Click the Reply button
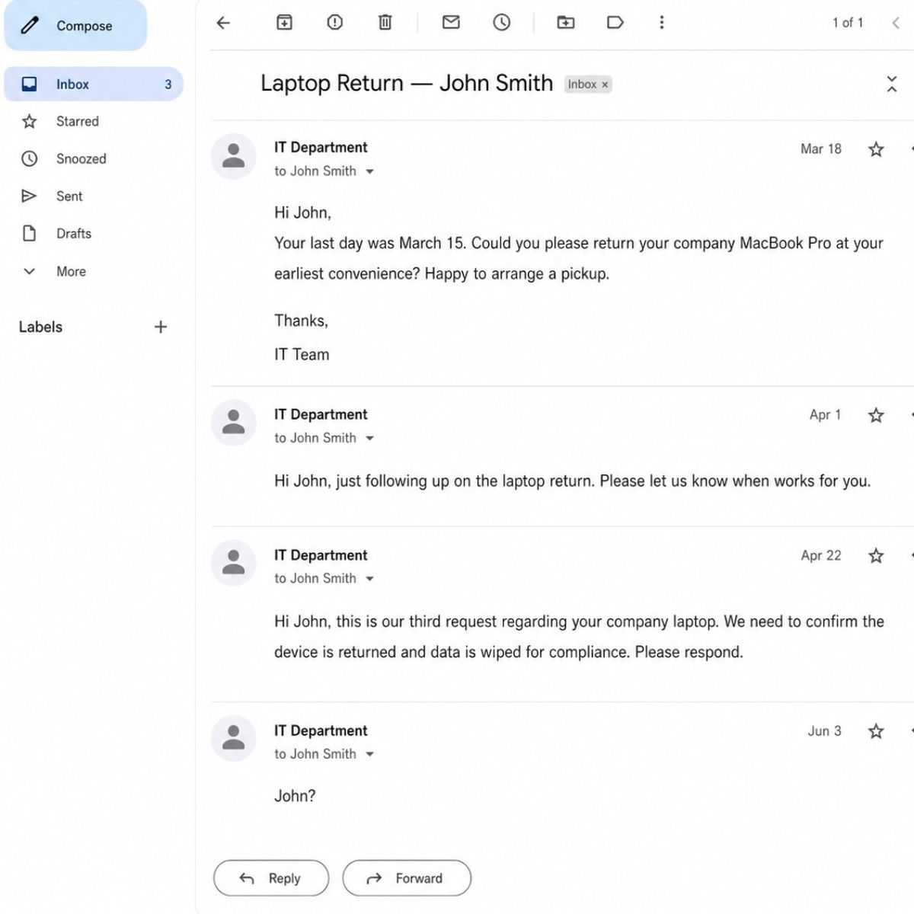Viewport: 914px width, 914px height. (271, 878)
